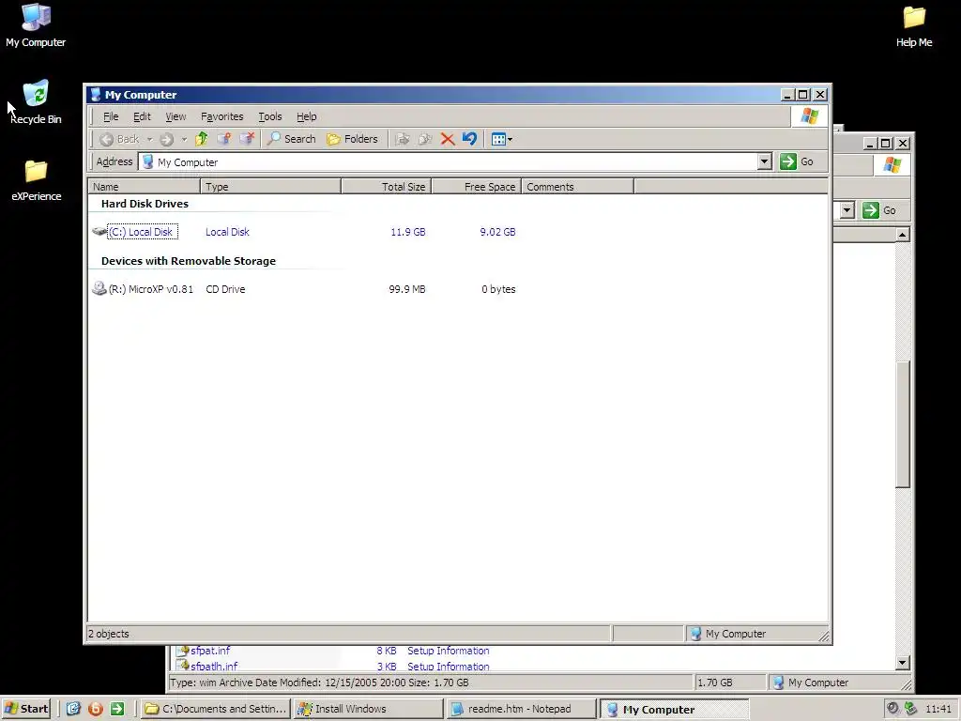
Task: Select the (R:) MicroXP v0.81 drive
Action: coord(151,289)
